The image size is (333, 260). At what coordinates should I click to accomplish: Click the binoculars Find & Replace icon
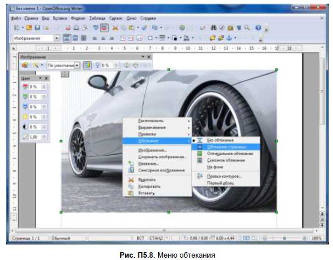click(x=212, y=28)
